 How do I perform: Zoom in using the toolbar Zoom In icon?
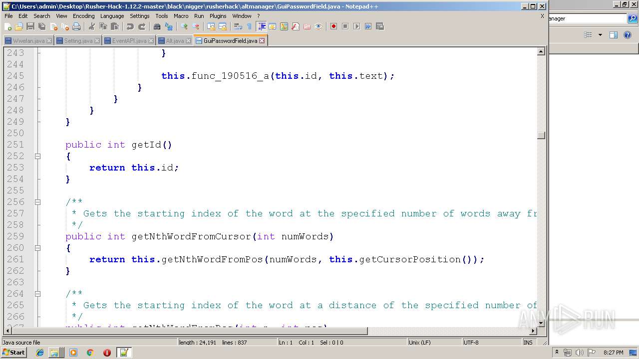[184, 26]
